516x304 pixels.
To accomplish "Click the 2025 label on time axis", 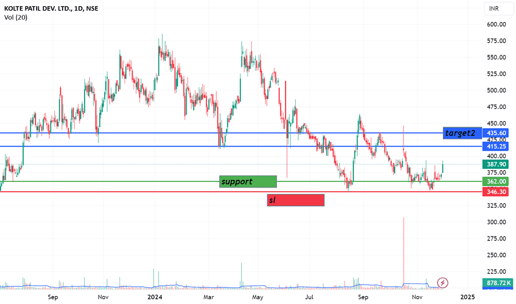I will (x=467, y=297).
